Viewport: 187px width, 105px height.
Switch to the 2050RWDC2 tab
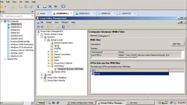click(84, 13)
